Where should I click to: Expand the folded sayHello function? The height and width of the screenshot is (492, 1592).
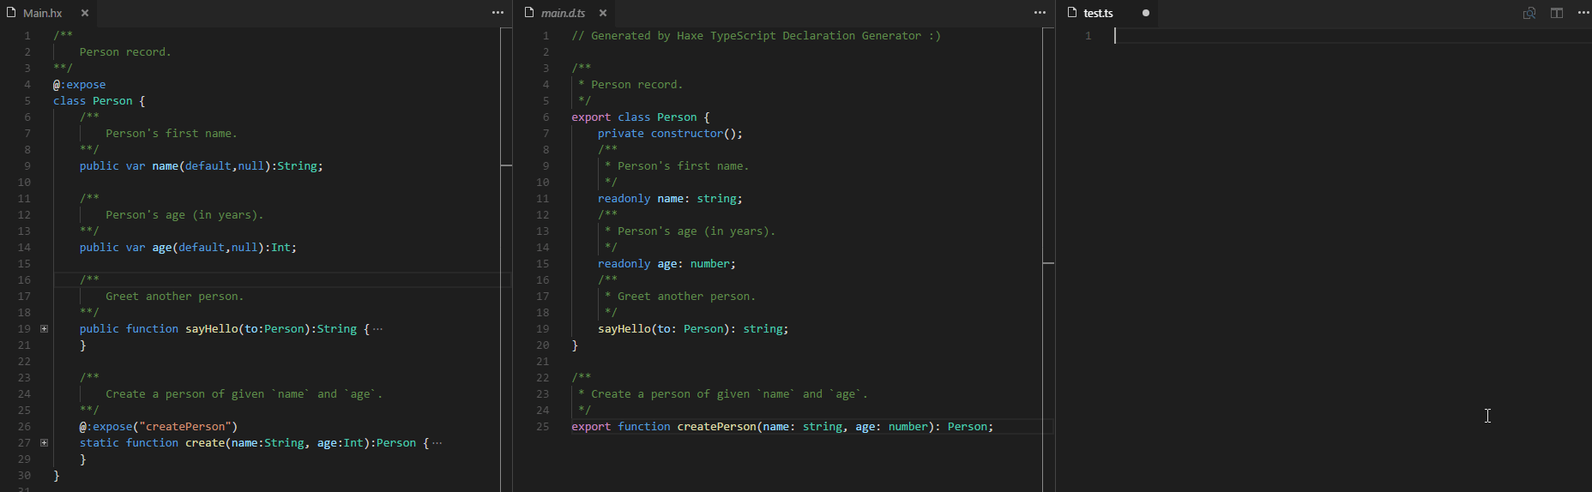click(x=44, y=328)
